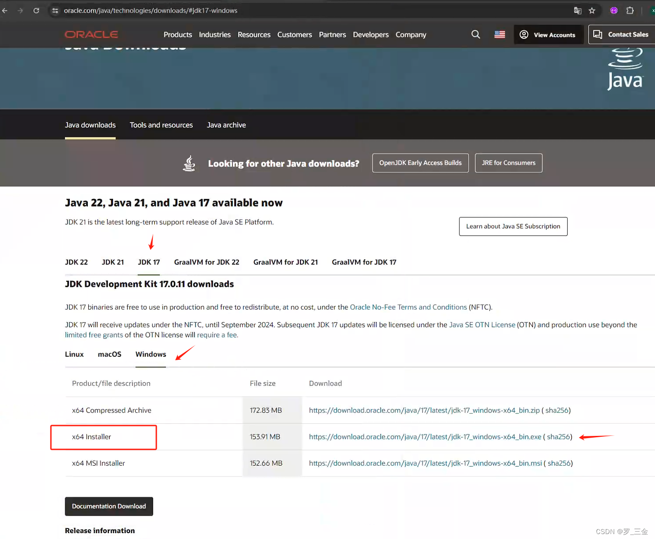The height and width of the screenshot is (539, 655).
Task: Open the Developers menu
Action: click(x=371, y=35)
